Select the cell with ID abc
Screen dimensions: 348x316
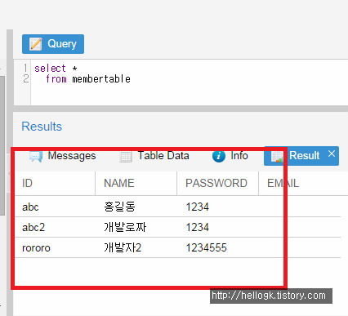(55, 207)
